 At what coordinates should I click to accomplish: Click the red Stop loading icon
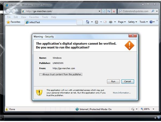(114, 11)
